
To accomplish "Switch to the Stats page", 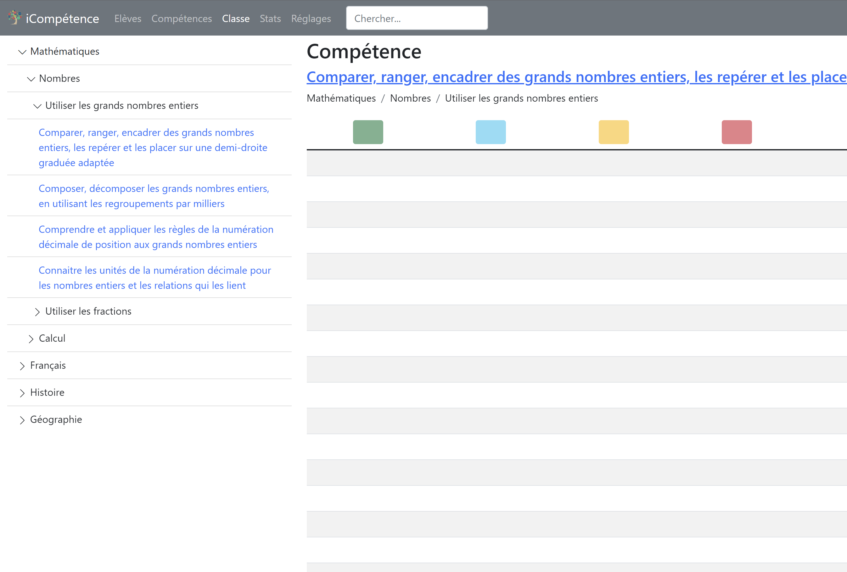I will click(270, 19).
